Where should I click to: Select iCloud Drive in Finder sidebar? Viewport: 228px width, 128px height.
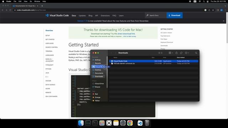pos(99,84)
